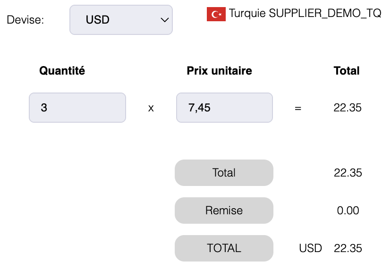Click the line total 22.35 beside the equals sign
The height and width of the screenshot is (270, 391).
[348, 108]
